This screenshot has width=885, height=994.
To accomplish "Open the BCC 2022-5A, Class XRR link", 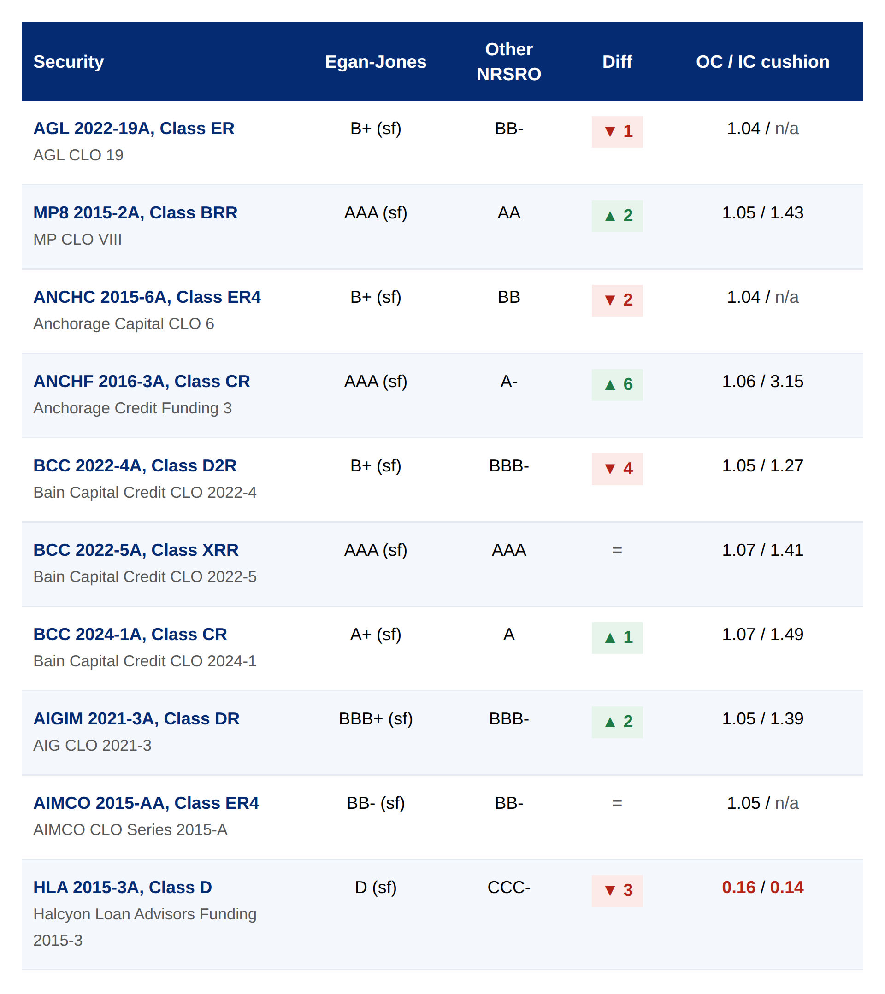I will coord(136,549).
